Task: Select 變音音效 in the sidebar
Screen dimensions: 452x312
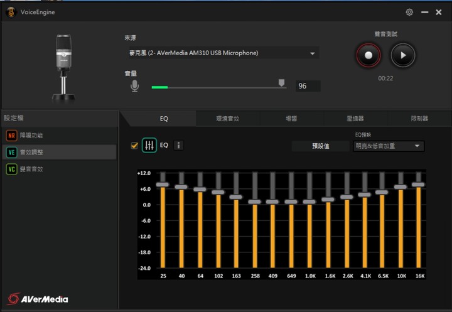Action: [59, 169]
